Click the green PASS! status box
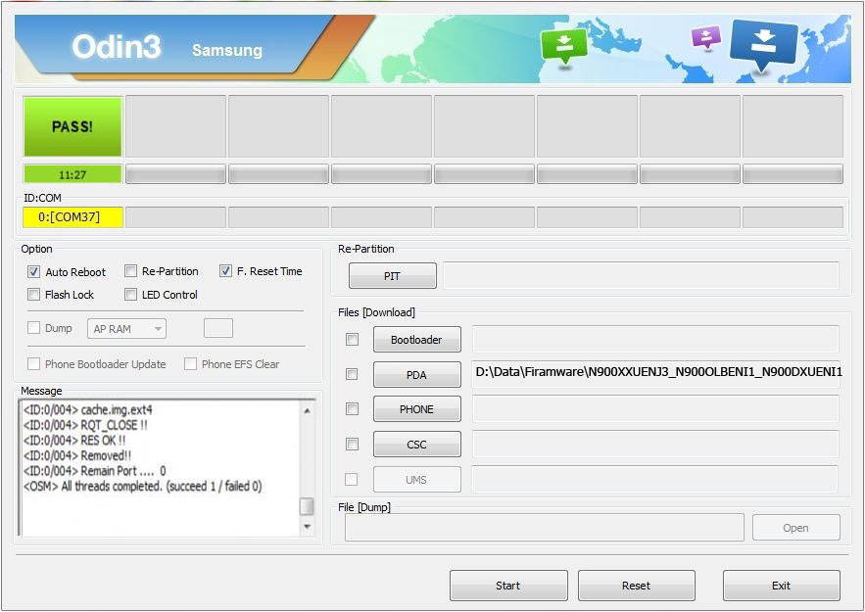865x612 pixels. (x=72, y=127)
